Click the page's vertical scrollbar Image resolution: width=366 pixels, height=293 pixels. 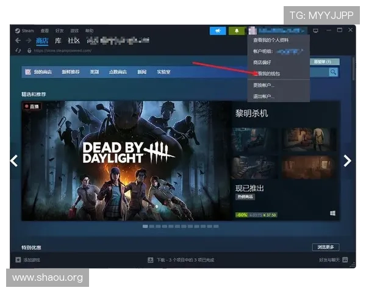pyautogui.click(x=354, y=69)
